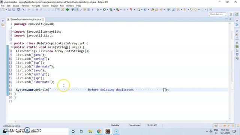This screenshot has height=135, width=240.
Task: Click the Debug bug icon
Action: pyautogui.click(x=97, y=9)
